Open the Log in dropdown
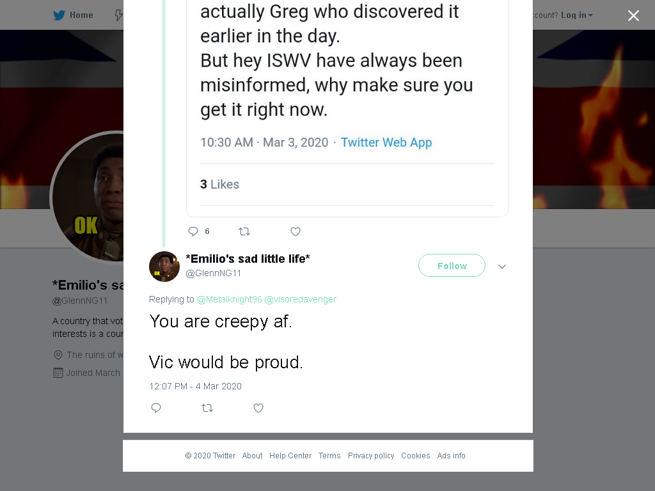The image size is (655, 491). click(x=576, y=15)
